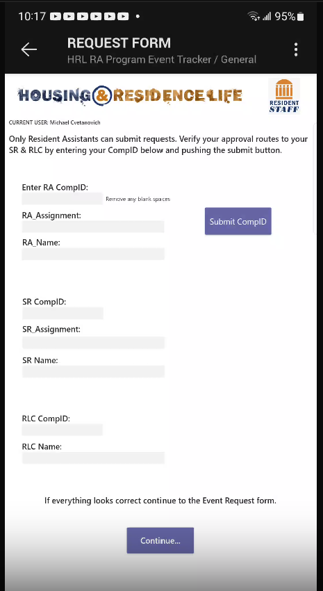Select the RLC CompID field
The height and width of the screenshot is (591, 323).
[x=62, y=430]
